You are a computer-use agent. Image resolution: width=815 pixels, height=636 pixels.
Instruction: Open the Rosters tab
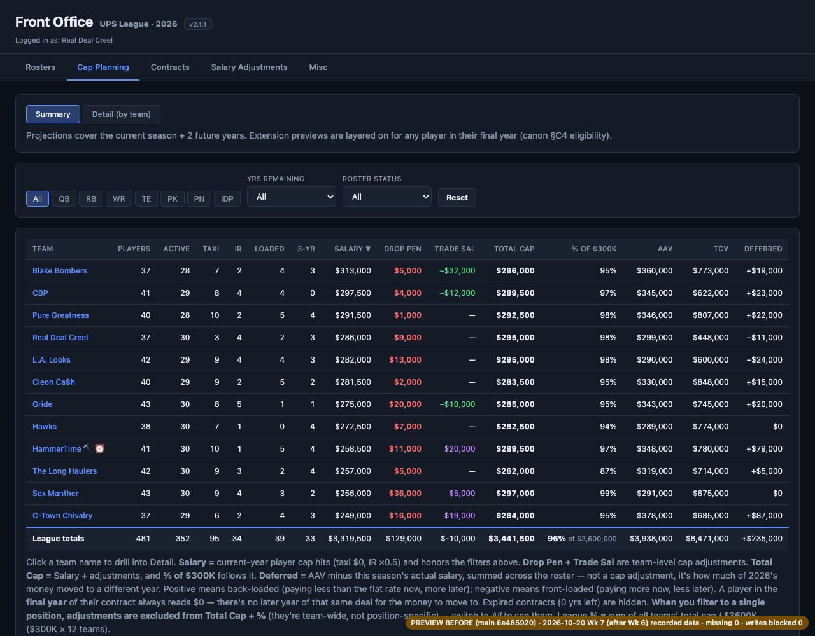[x=40, y=67]
